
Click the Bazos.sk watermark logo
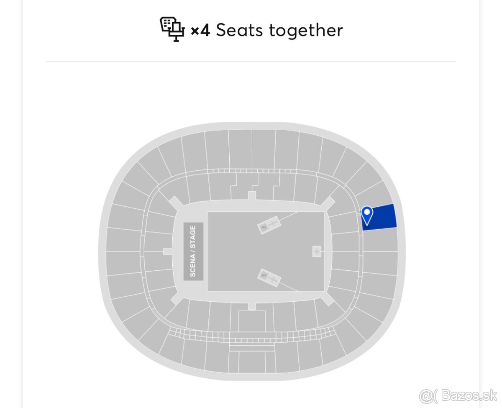pyautogui.click(x=458, y=395)
